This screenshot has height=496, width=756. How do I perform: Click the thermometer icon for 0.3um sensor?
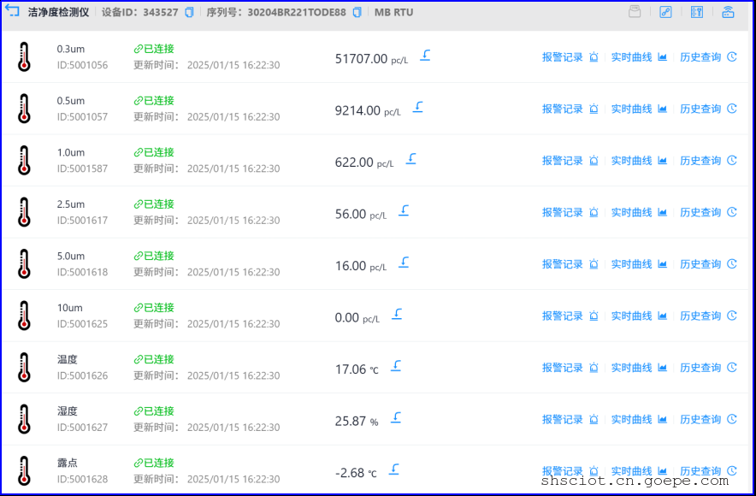click(24, 57)
